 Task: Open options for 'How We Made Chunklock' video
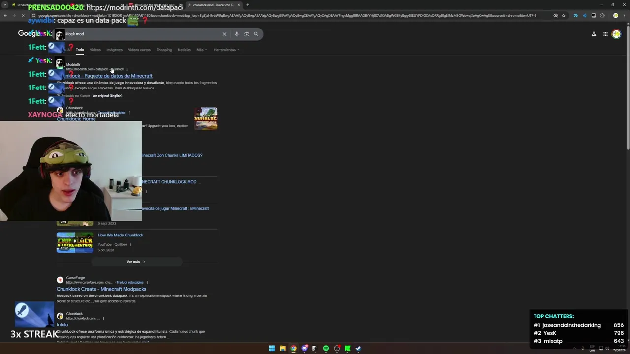131,244
